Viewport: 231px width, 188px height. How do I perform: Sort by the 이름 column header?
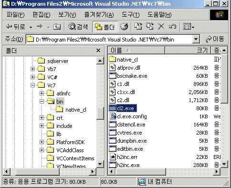coord(136,51)
